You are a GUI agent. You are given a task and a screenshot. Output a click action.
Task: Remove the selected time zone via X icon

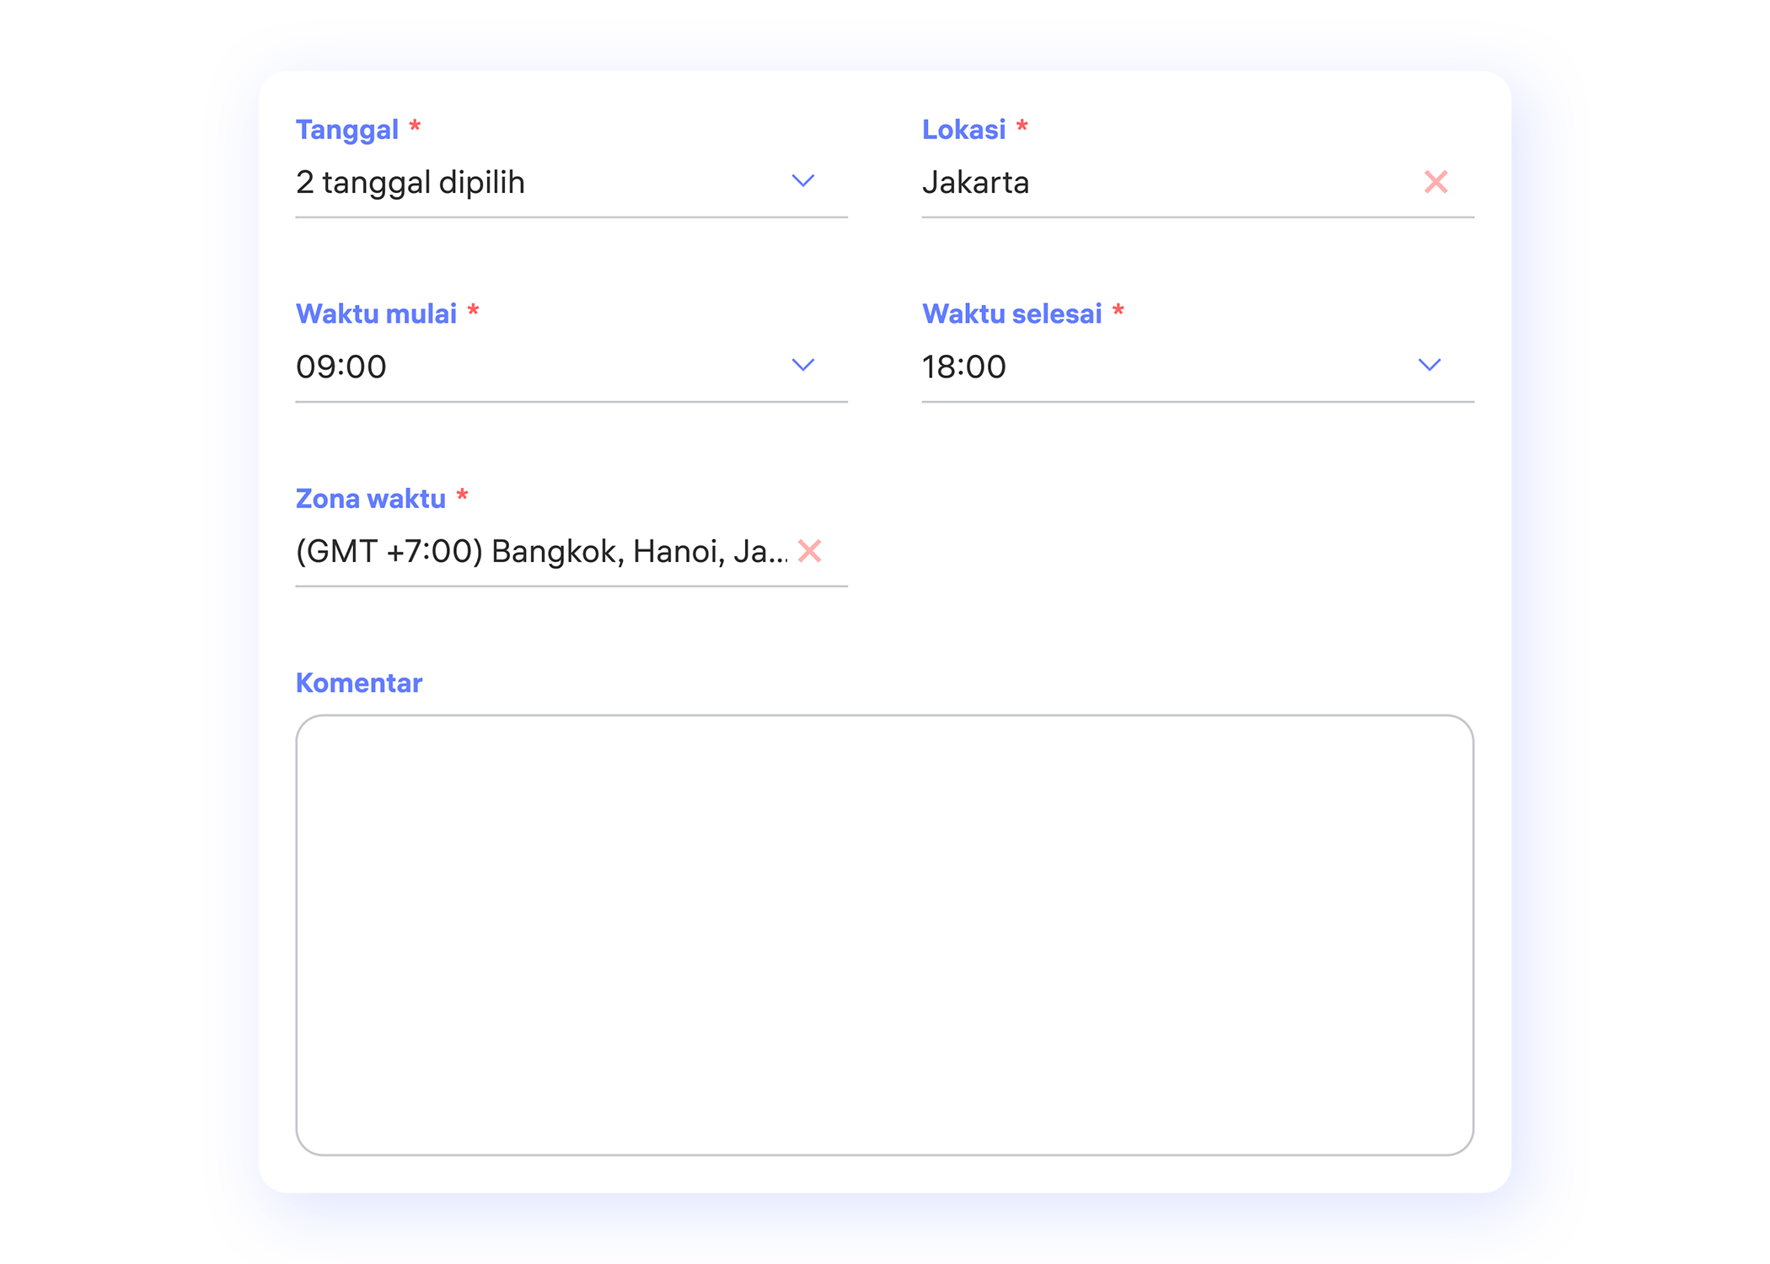pos(810,553)
